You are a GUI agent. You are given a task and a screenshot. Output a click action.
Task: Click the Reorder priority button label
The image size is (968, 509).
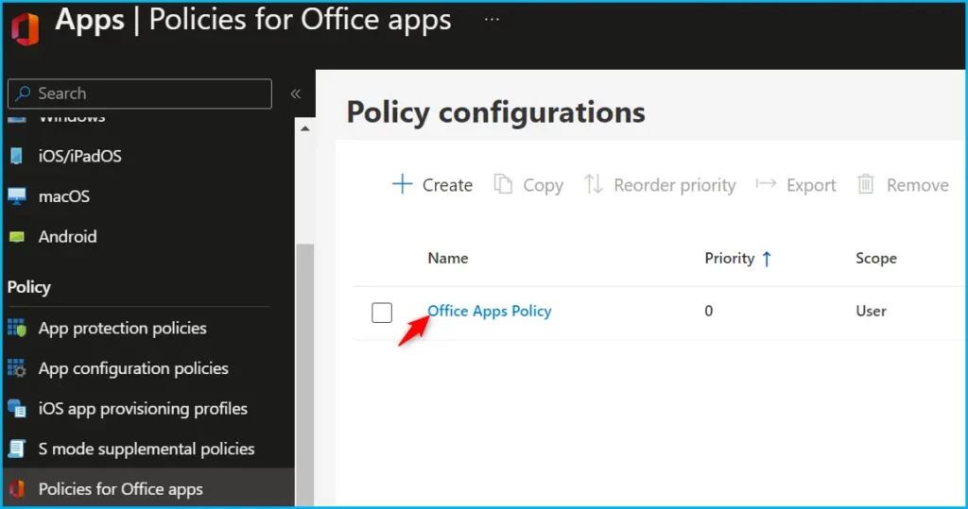[x=675, y=185]
